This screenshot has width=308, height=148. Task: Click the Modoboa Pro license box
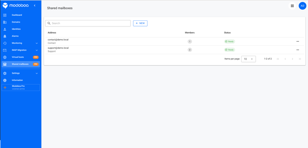[21, 87]
